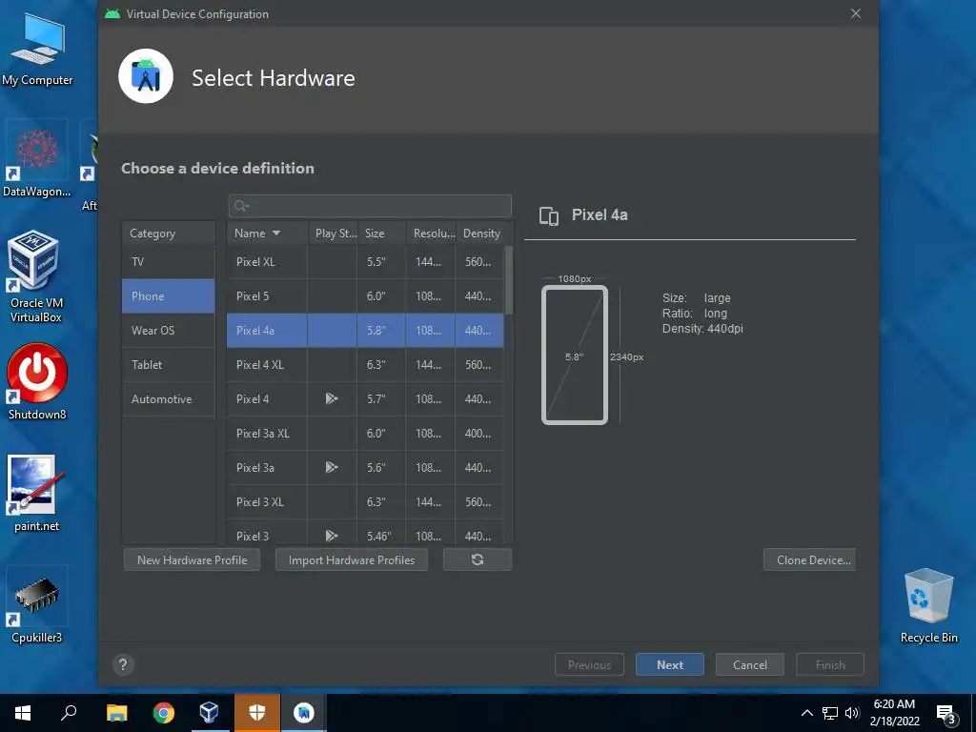Launch Oracle VM VirtualBox desktop shortcut
This screenshot has width=976, height=732.
pyautogui.click(x=35, y=276)
